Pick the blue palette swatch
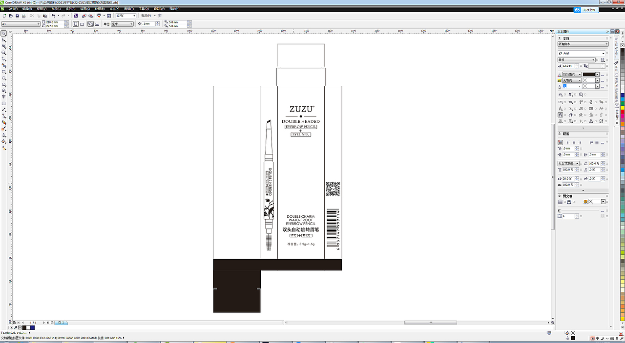 click(623, 95)
